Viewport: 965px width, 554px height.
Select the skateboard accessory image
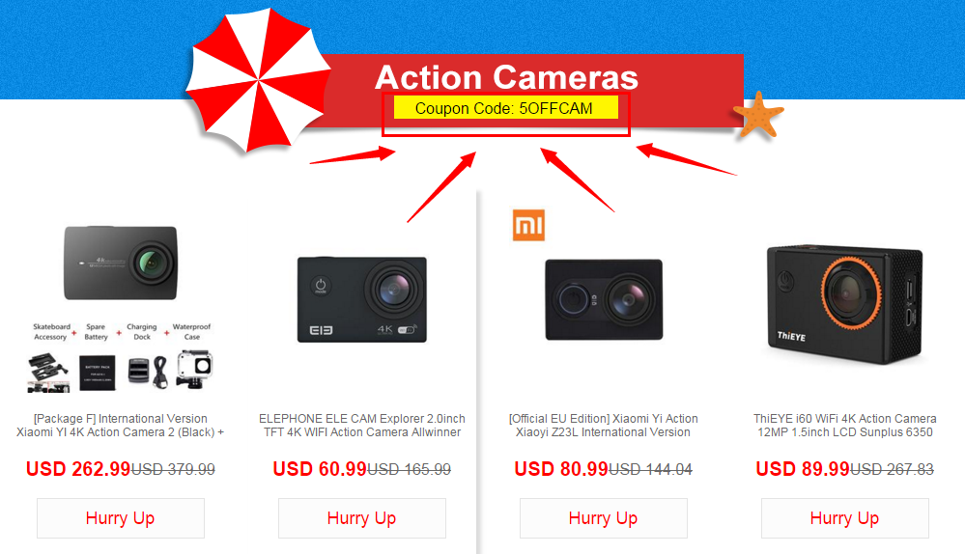[48, 372]
